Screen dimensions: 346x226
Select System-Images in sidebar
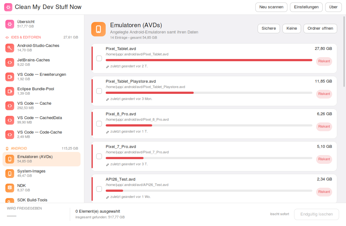point(42,174)
